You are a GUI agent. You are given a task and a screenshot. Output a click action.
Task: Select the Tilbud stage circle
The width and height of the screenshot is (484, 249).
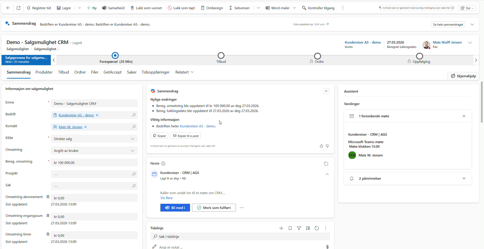click(221, 56)
